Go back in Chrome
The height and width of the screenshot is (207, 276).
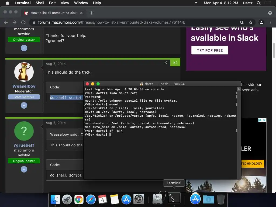6,22
